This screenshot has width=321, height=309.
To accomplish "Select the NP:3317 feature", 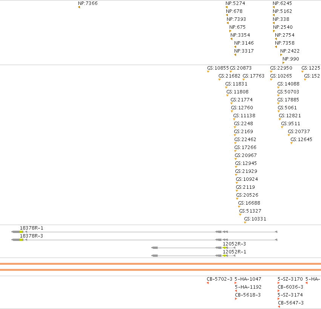I will click(x=244, y=51).
